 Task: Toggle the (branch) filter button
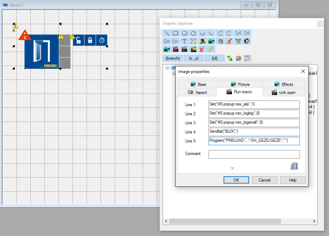pos(173,58)
